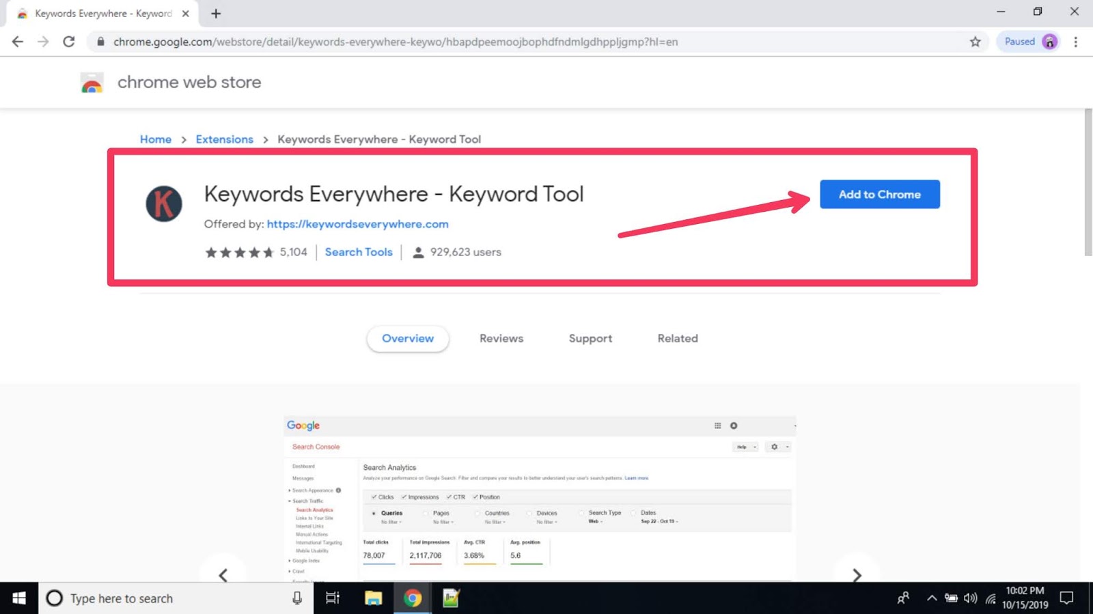This screenshot has width=1093, height=614.
Task: Select the Overview tab
Action: pyautogui.click(x=408, y=339)
